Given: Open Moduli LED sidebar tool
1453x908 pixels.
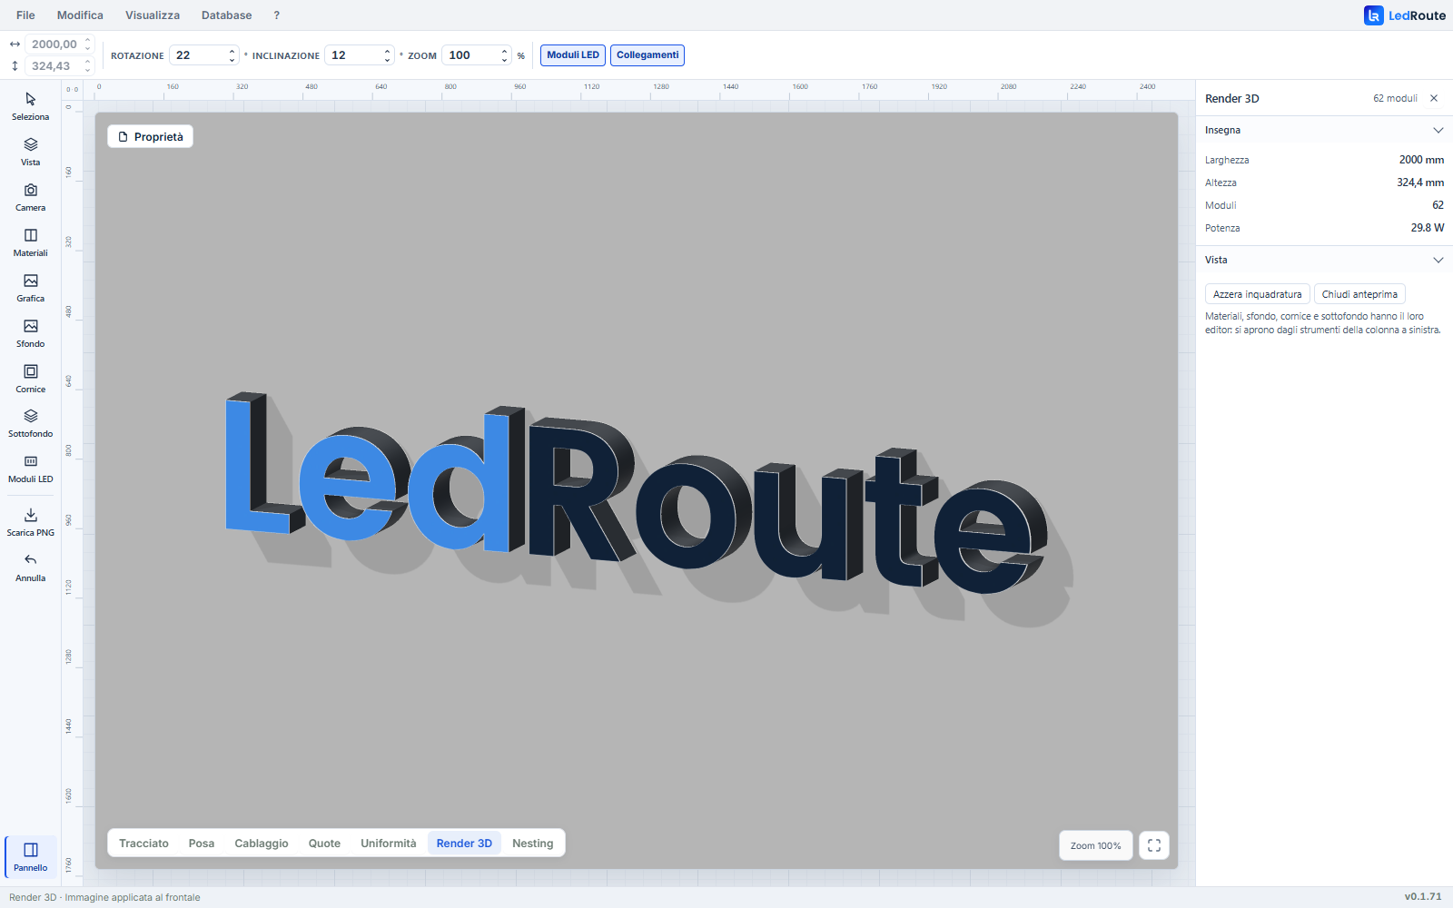Looking at the screenshot, I should click(30, 469).
